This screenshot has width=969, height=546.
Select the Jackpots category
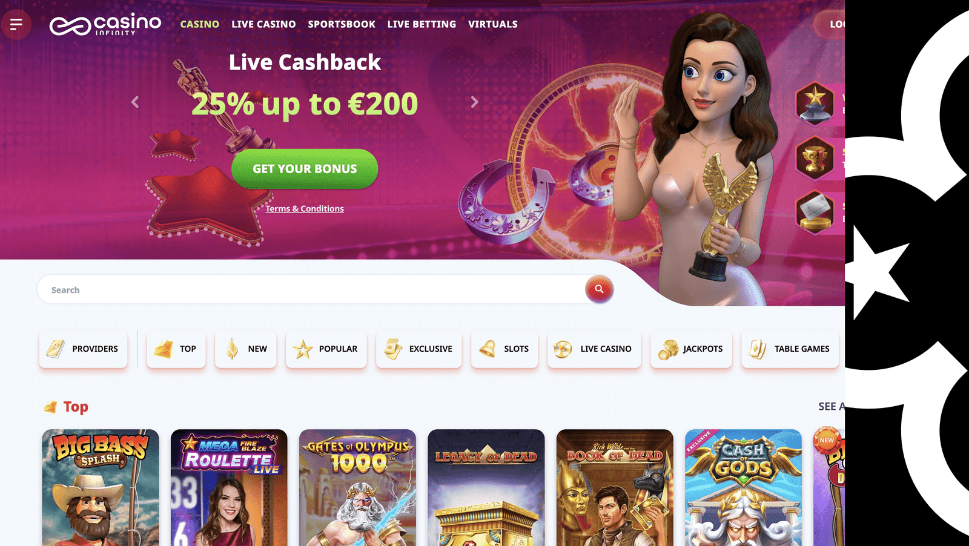(691, 349)
